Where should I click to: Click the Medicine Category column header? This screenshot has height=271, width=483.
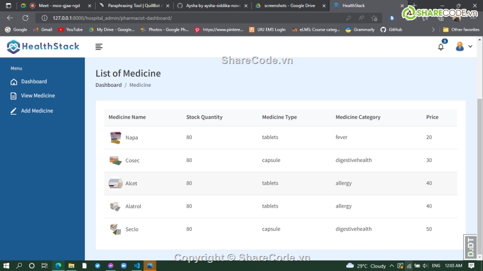[x=358, y=117]
